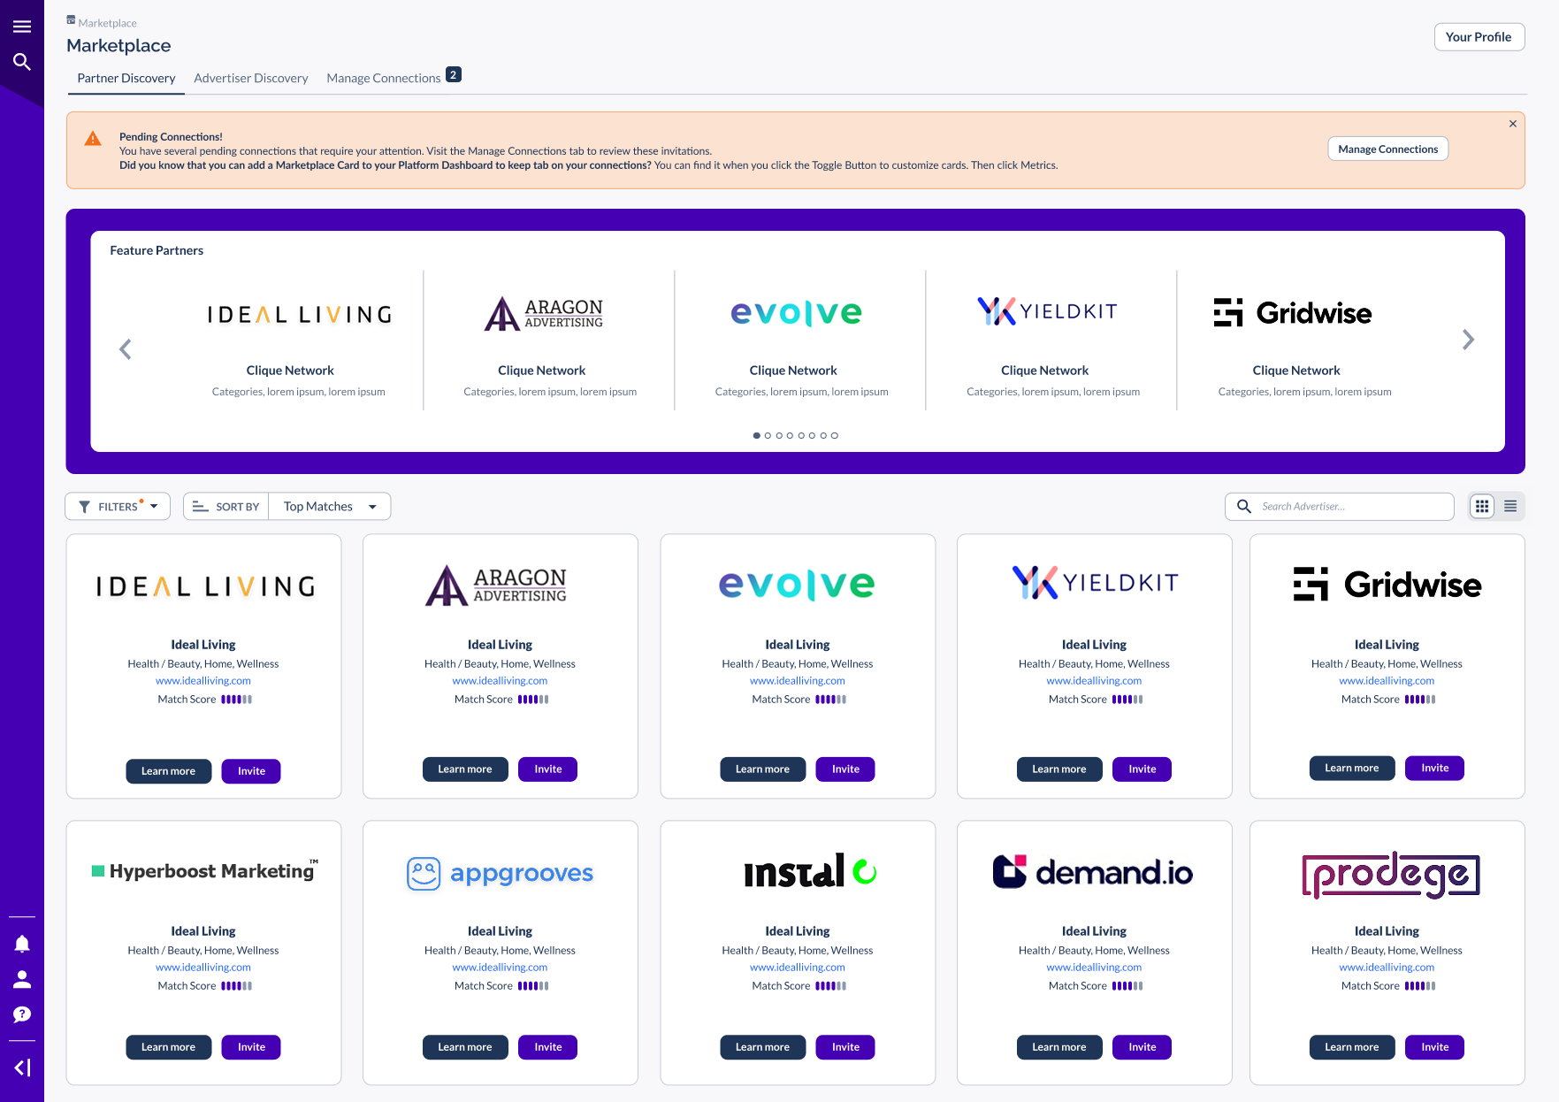Screen dimensions: 1559x1102
Task: Click the funnel icon in the Filters button
Action: click(x=85, y=507)
